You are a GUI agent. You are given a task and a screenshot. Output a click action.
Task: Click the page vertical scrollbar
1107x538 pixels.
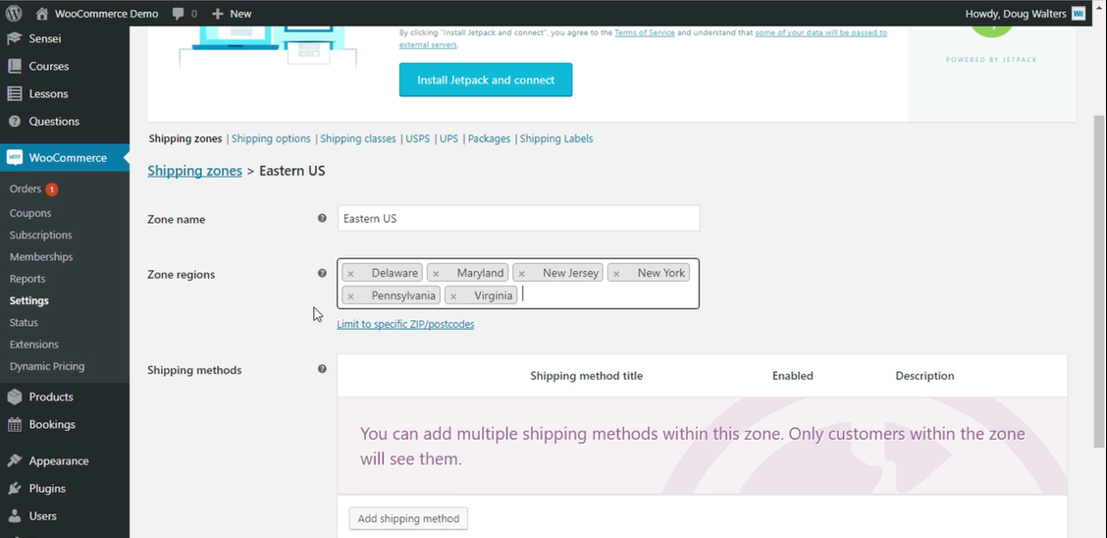click(x=1098, y=281)
